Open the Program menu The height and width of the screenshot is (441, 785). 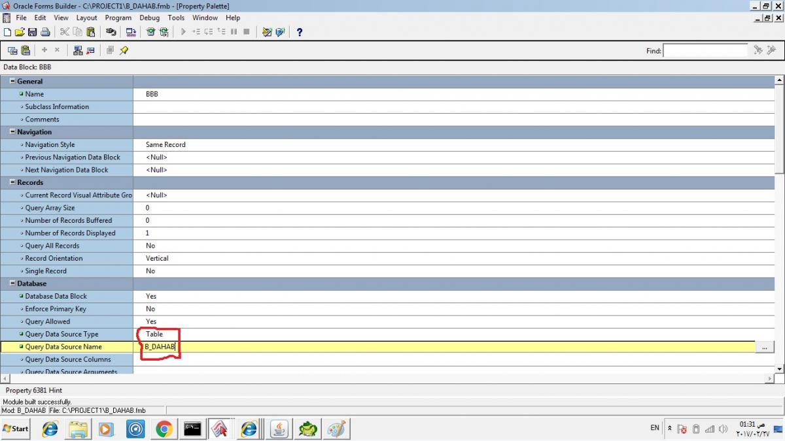[x=118, y=18]
